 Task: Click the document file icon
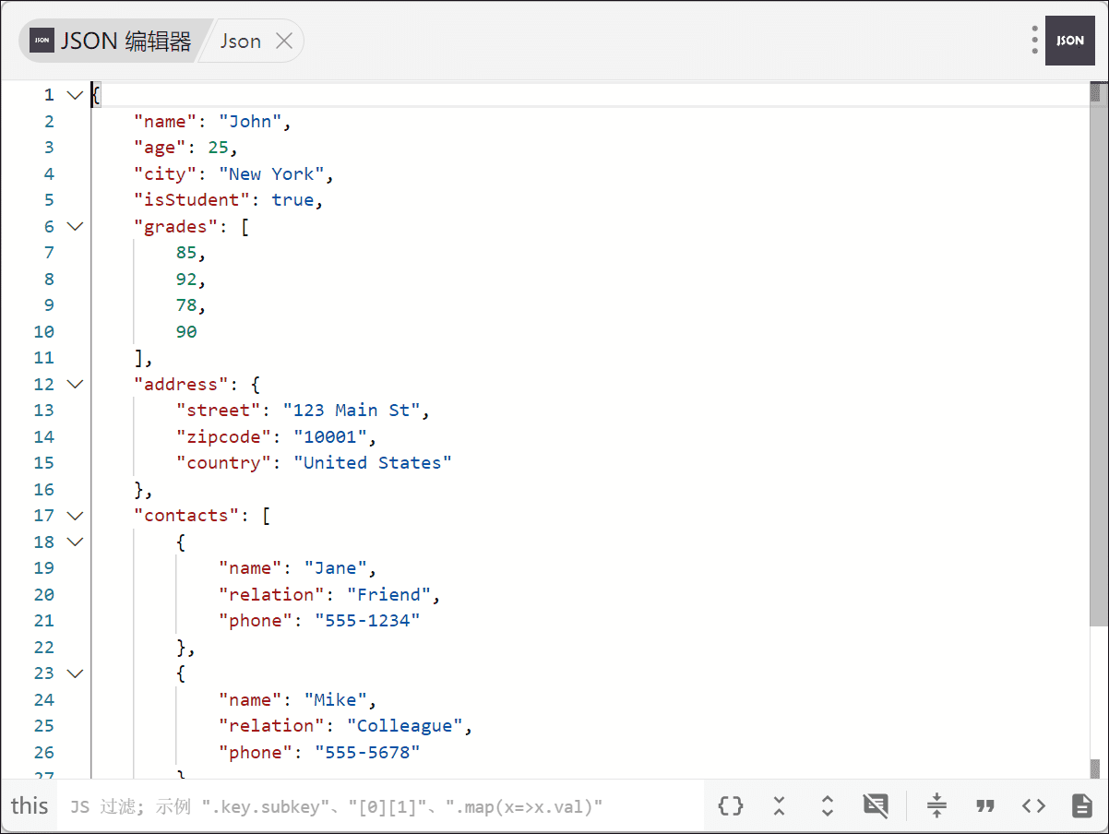(x=1081, y=805)
